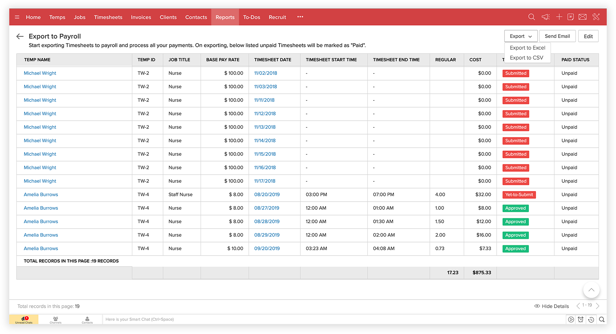The height and width of the screenshot is (334, 616).
Task: Click the scroll-to-top round arrow button
Action: point(591,290)
